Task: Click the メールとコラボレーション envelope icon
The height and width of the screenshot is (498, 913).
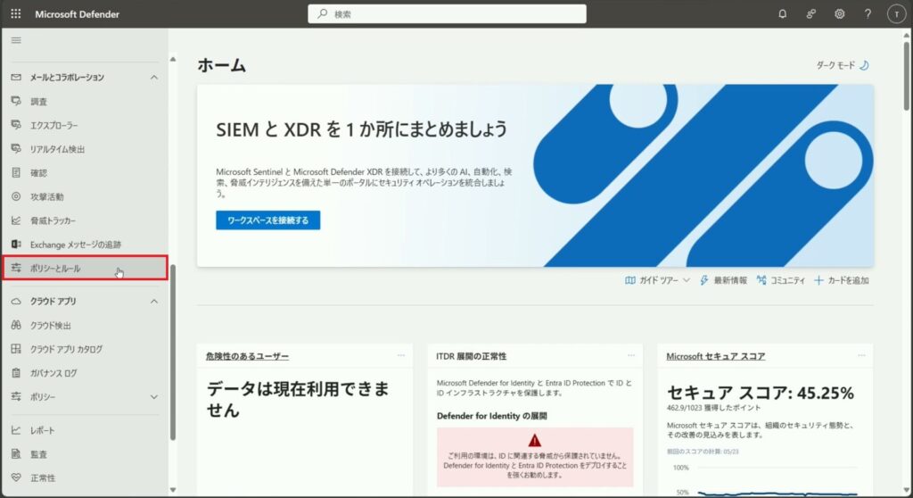Action: (x=16, y=77)
